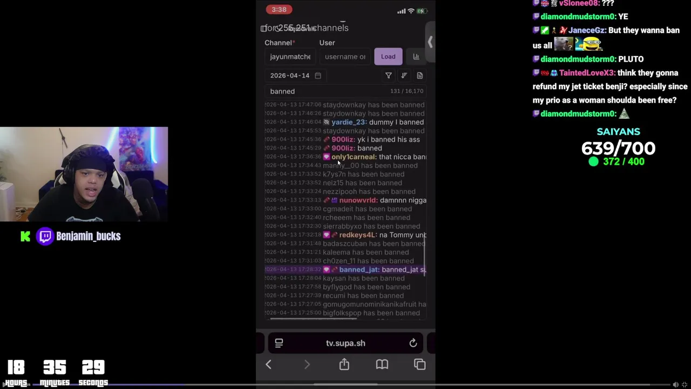Click the Load button
Viewport: 691px width, 389px height.
(388, 56)
